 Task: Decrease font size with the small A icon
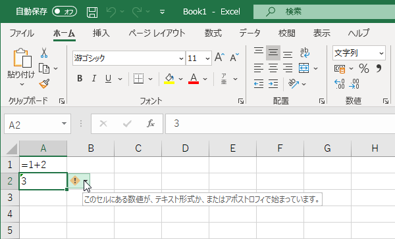click(x=234, y=58)
